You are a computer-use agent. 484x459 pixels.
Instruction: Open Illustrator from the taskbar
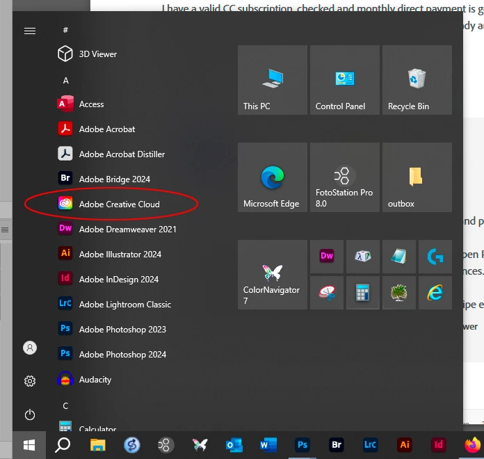point(405,445)
